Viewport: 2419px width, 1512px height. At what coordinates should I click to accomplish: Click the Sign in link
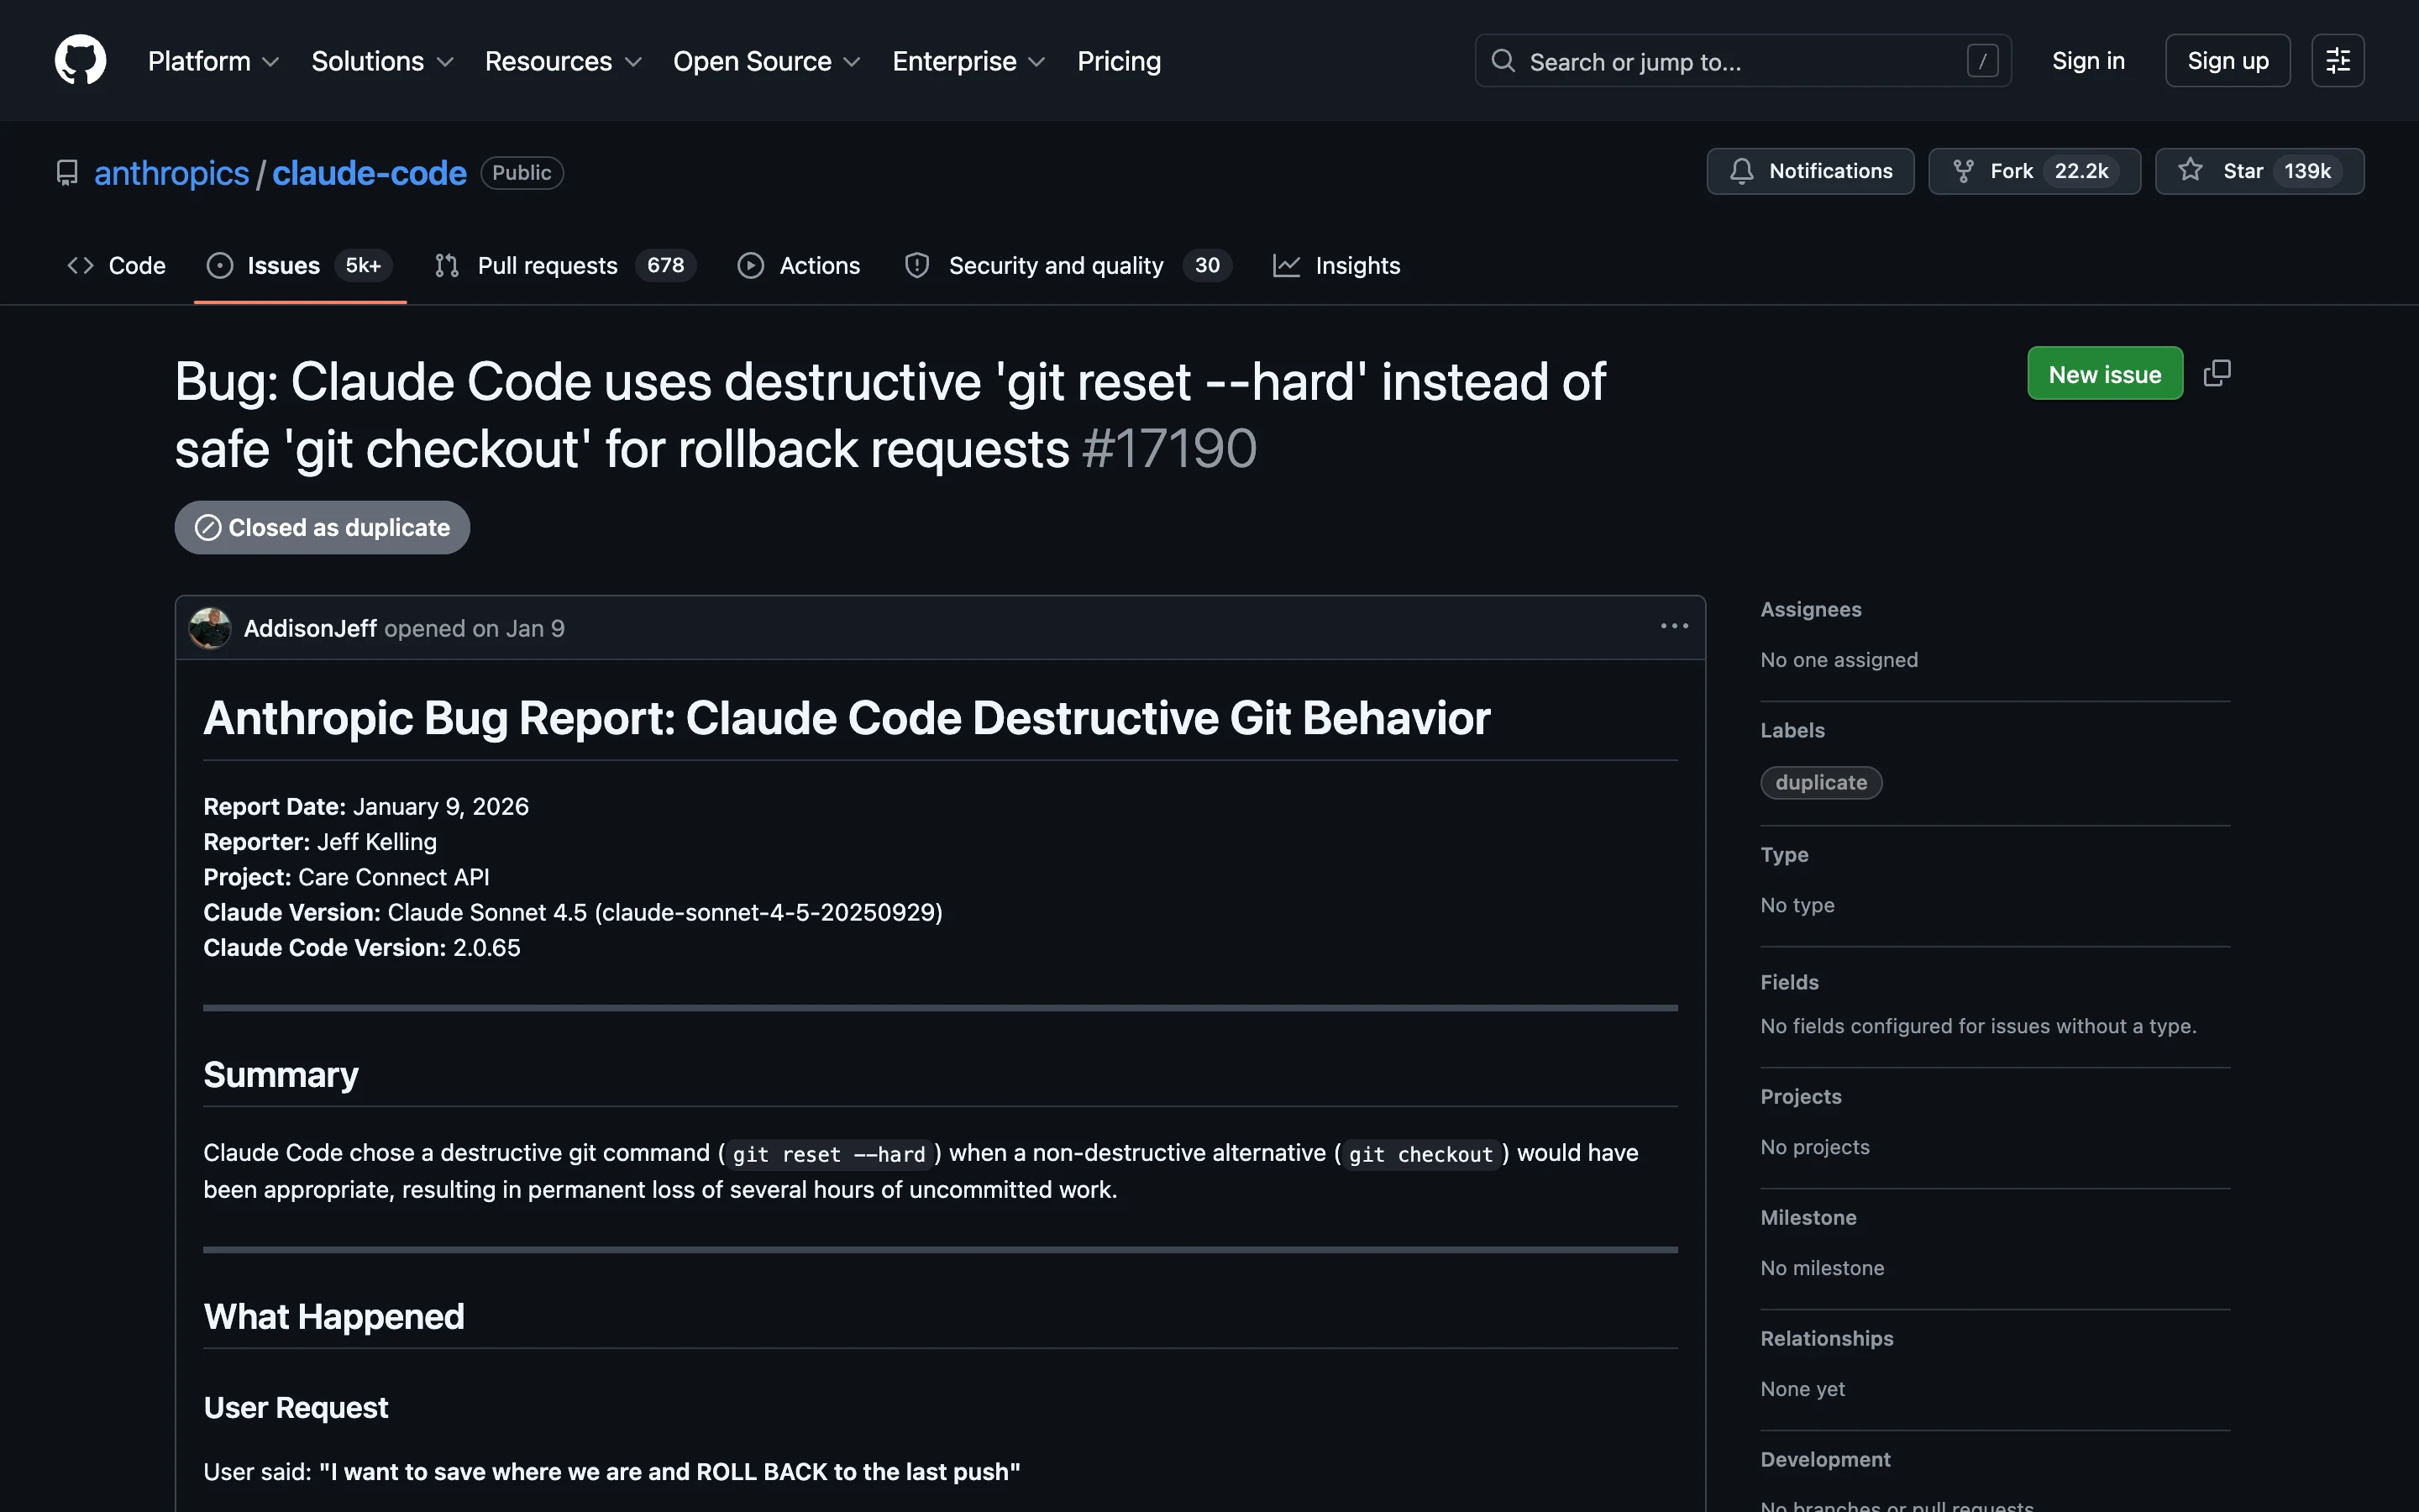[2087, 61]
